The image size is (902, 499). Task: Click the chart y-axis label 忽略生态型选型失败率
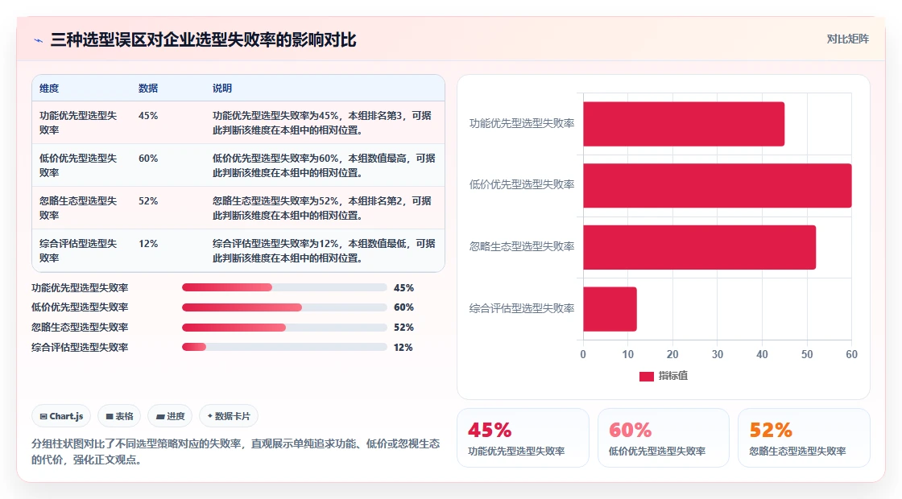(x=522, y=246)
